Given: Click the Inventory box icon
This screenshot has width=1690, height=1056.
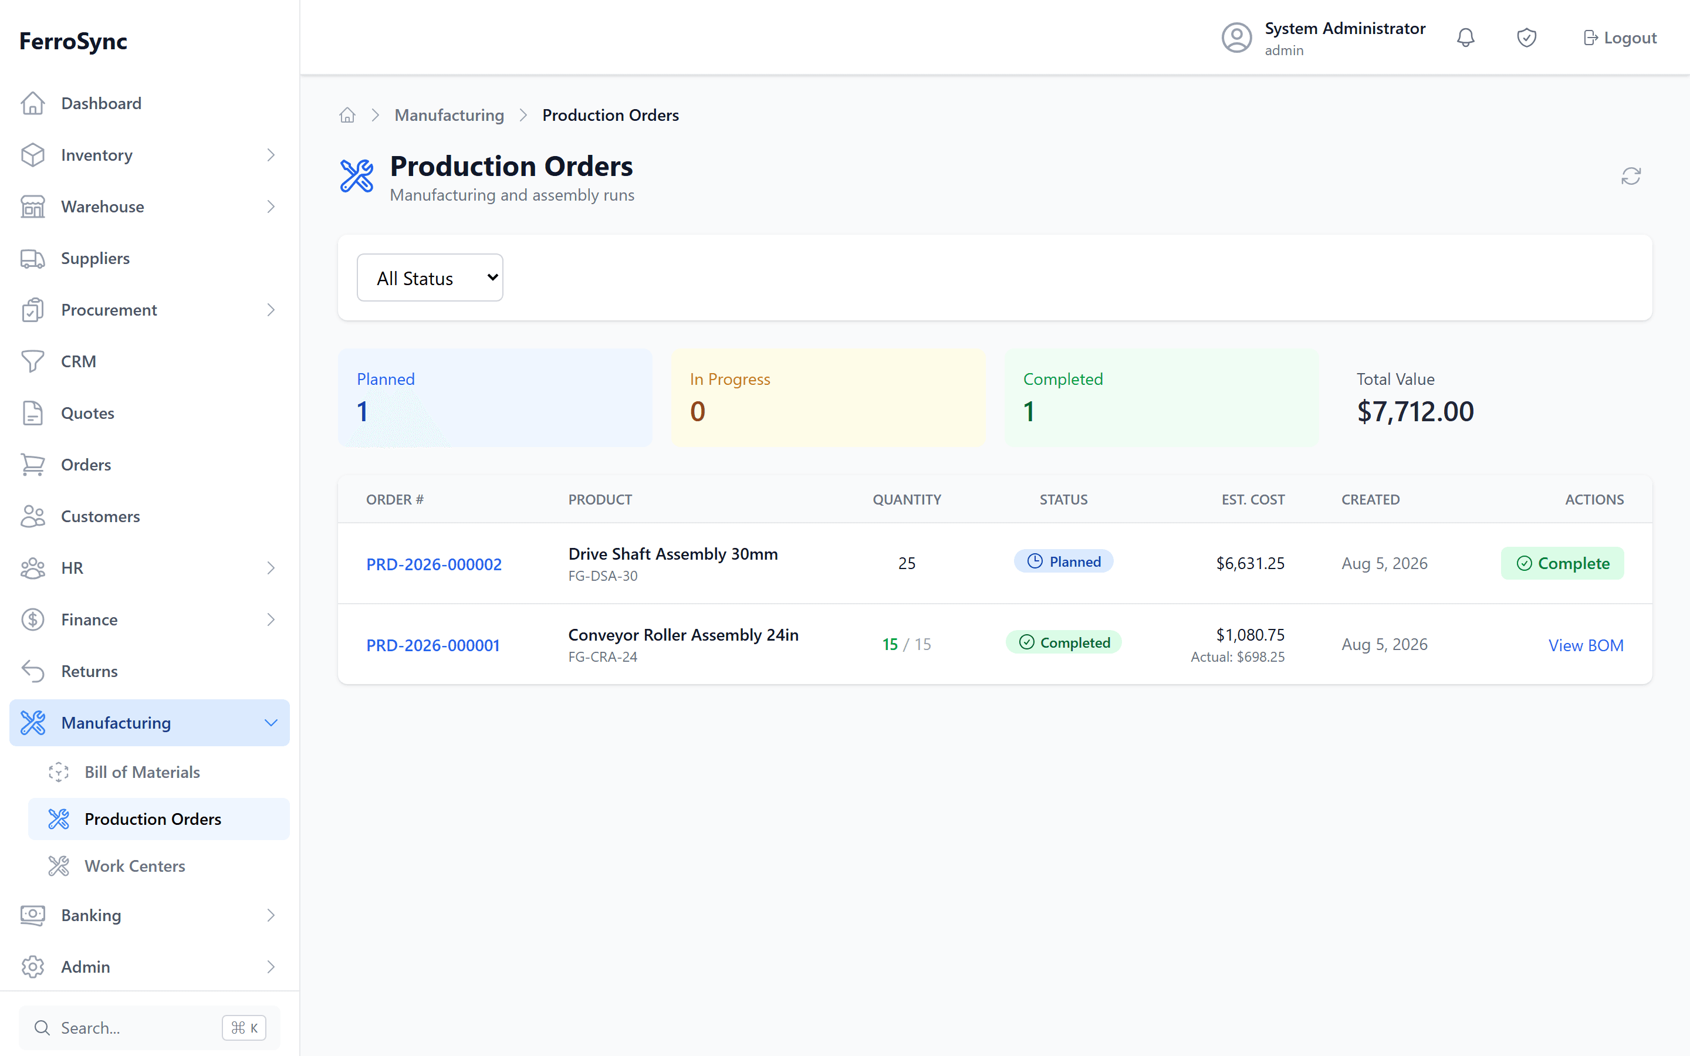Looking at the screenshot, I should 33,155.
